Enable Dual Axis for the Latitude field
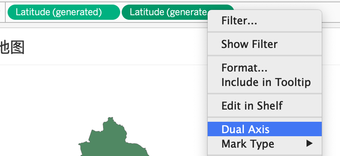 pos(265,129)
